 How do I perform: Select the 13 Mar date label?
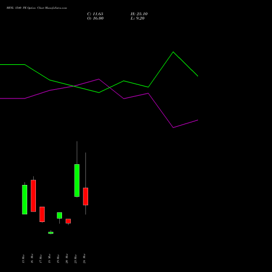(23, 258)
